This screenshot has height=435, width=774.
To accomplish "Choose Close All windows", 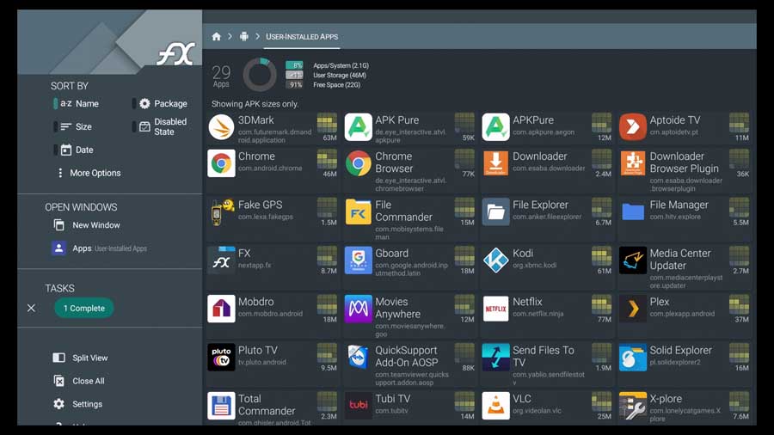I will coord(79,381).
